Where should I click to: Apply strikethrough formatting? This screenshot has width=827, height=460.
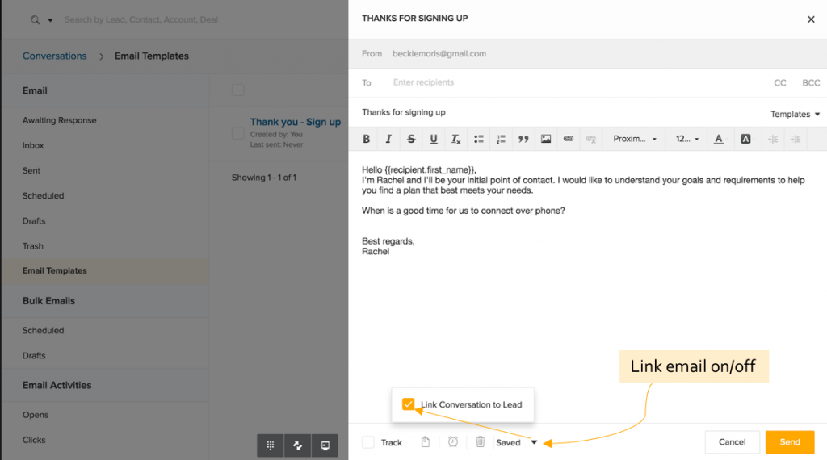click(411, 139)
